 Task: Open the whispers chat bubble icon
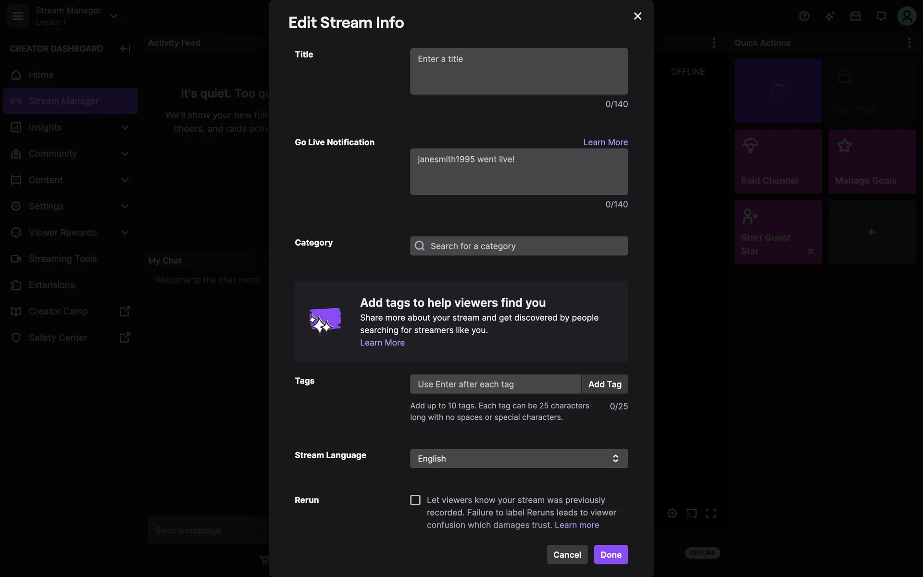881,16
